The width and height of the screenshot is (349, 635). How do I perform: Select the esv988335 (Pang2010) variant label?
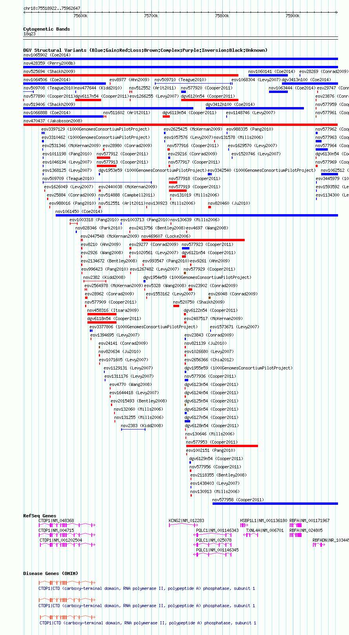pos(250,129)
